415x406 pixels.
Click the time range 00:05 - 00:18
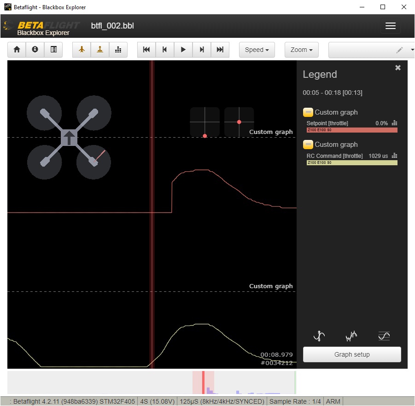click(x=333, y=93)
